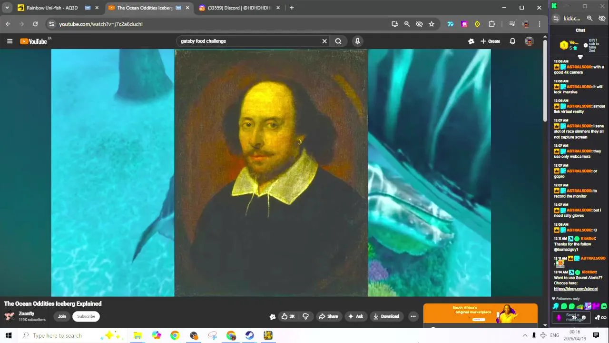
Task: Click the Ask AI button
Action: click(x=355, y=316)
